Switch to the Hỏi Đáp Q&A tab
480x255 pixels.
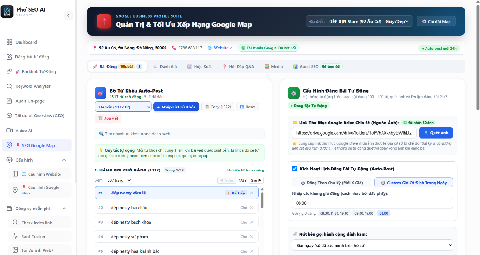tap(238, 66)
